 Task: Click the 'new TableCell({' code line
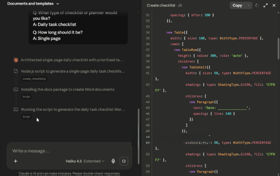click(196, 67)
